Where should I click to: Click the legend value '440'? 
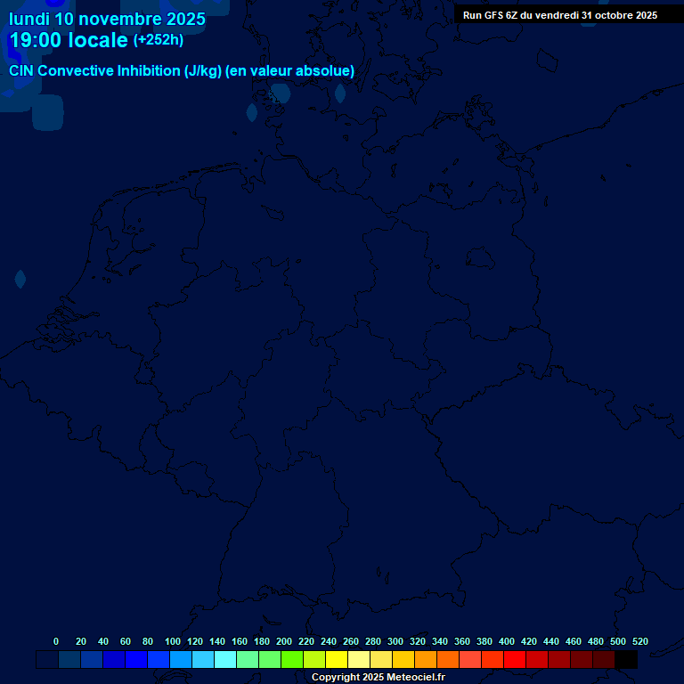pos(551,641)
